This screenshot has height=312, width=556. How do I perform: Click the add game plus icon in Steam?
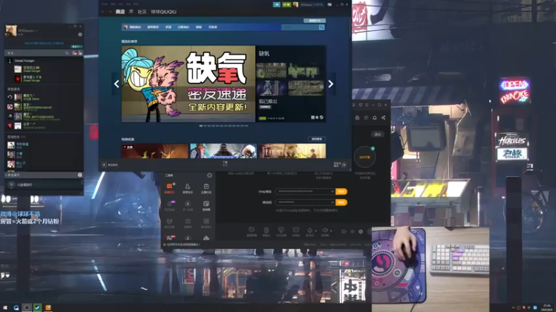tap(104, 164)
